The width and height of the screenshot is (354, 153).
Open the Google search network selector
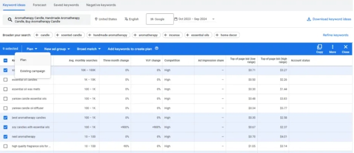point(160,19)
